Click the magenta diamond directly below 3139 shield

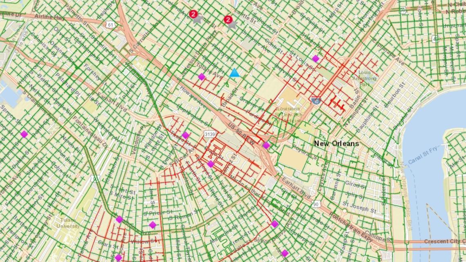tap(211, 163)
